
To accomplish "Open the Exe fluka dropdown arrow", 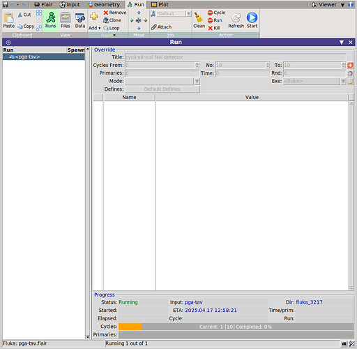I will (x=343, y=81).
